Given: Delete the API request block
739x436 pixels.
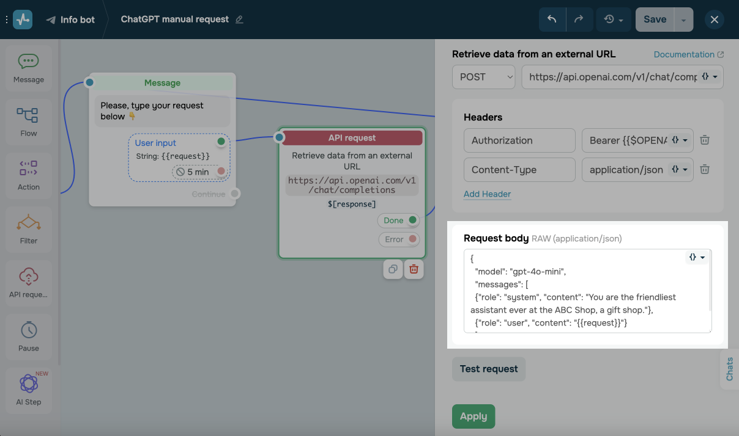Looking at the screenshot, I should pos(414,269).
